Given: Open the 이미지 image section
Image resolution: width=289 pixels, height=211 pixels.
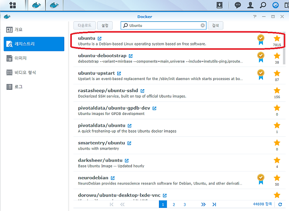Looking at the screenshot, I should (34, 58).
